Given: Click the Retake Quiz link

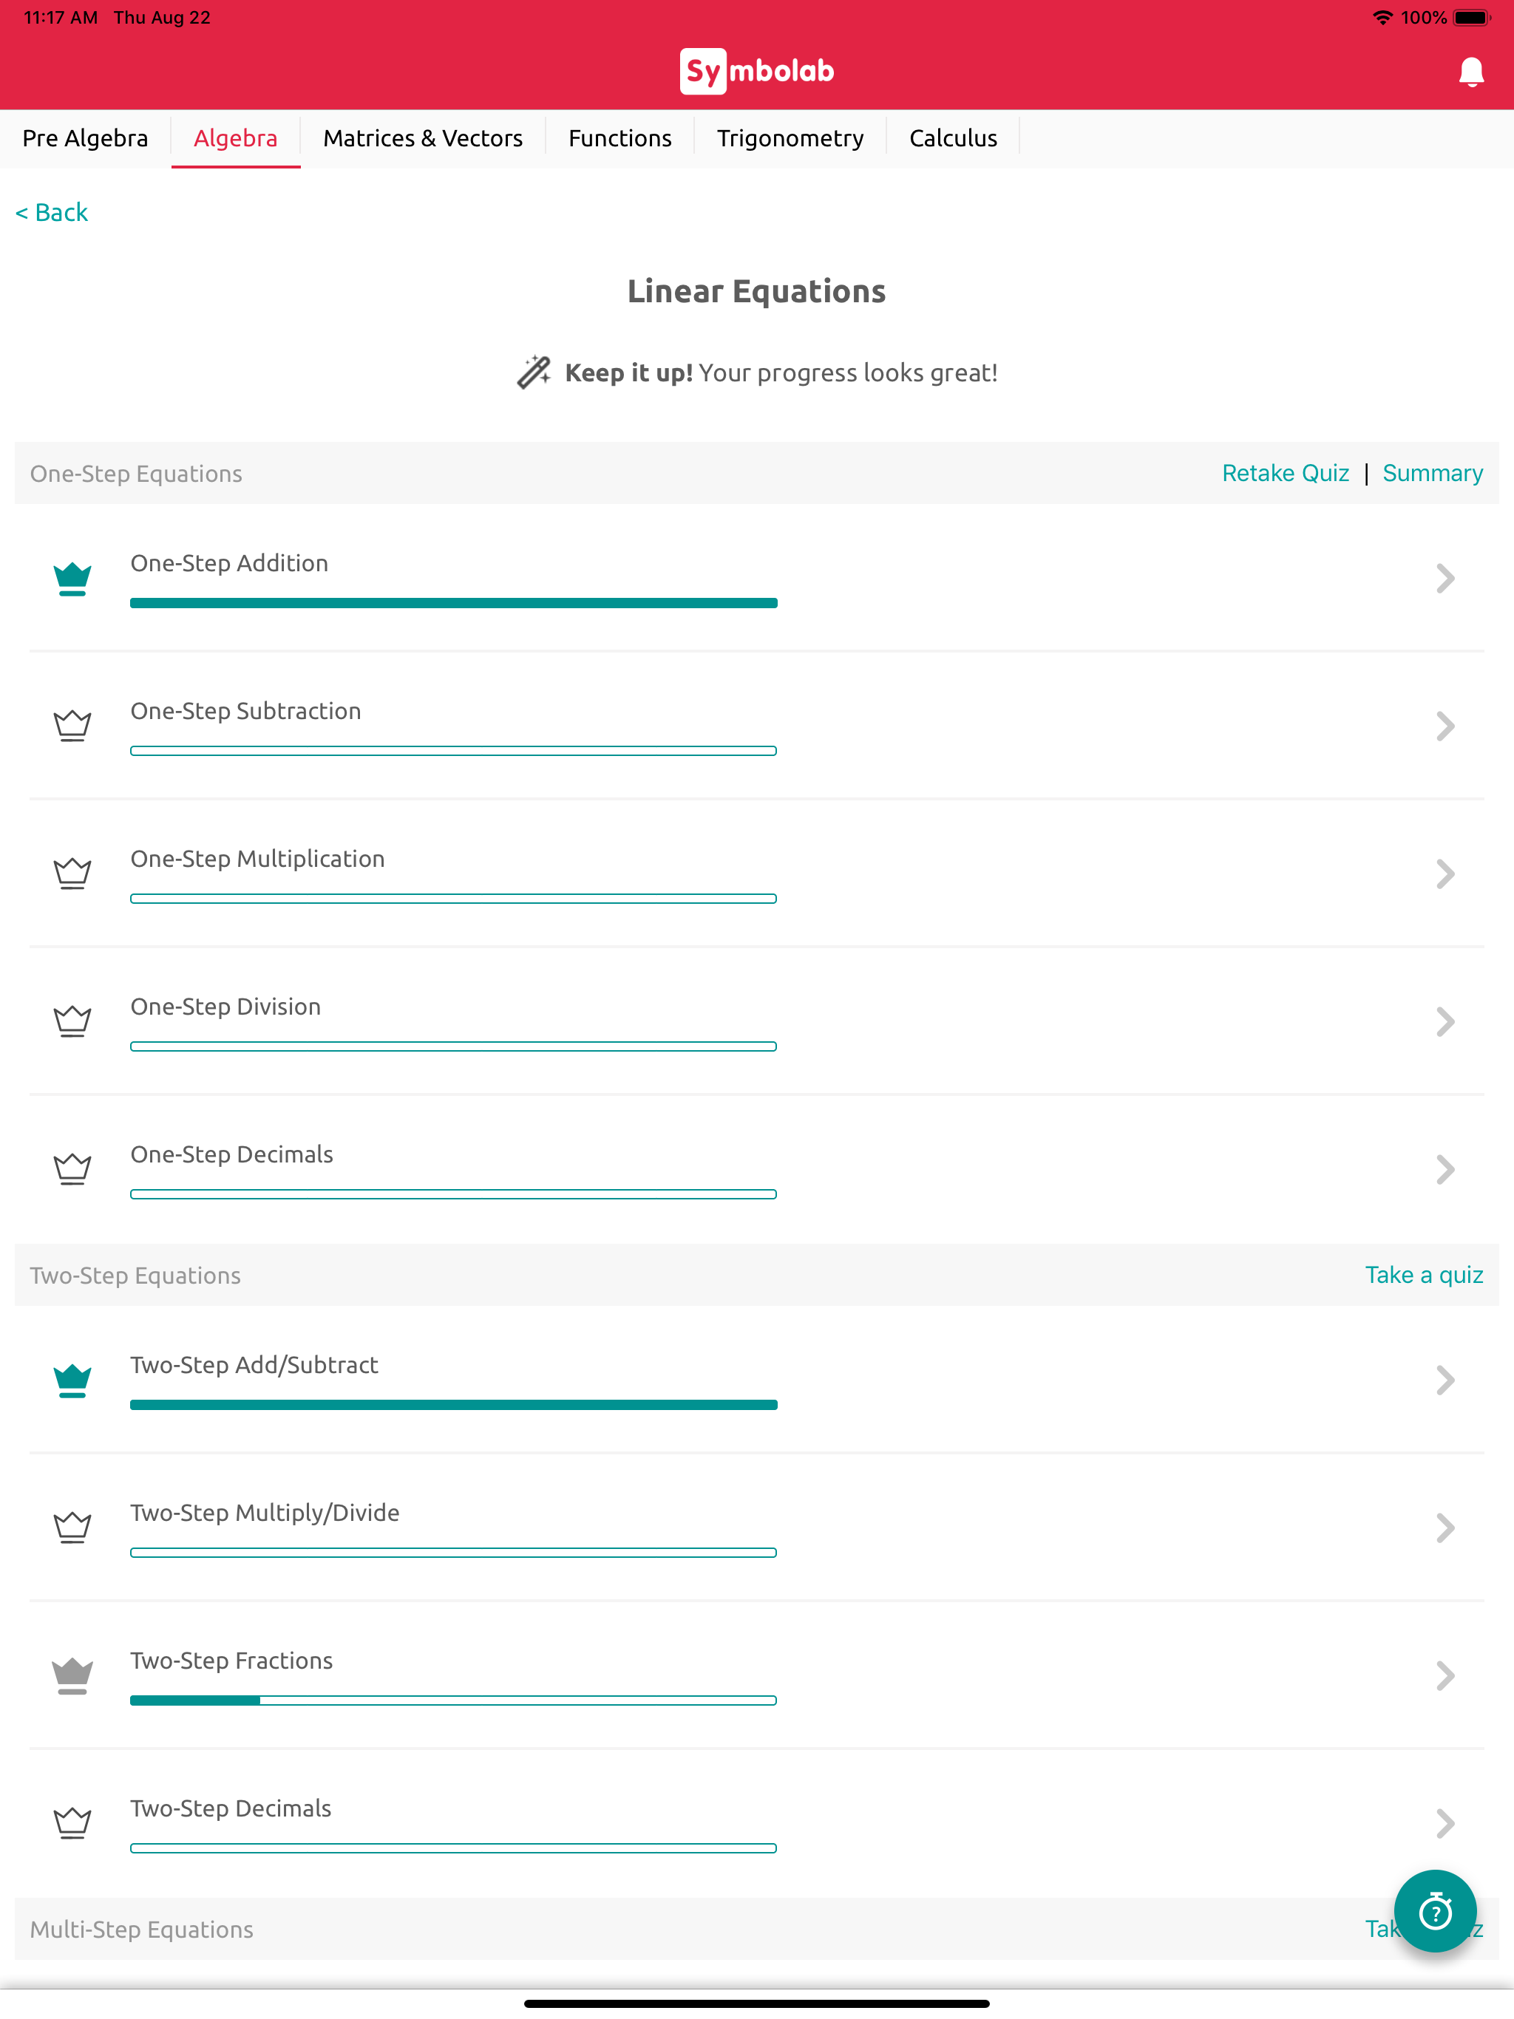Looking at the screenshot, I should pos(1285,473).
